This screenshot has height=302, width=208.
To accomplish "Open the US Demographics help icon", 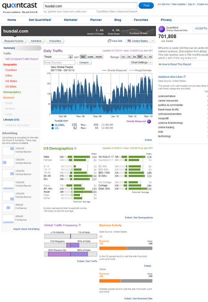I will coord(75,148).
